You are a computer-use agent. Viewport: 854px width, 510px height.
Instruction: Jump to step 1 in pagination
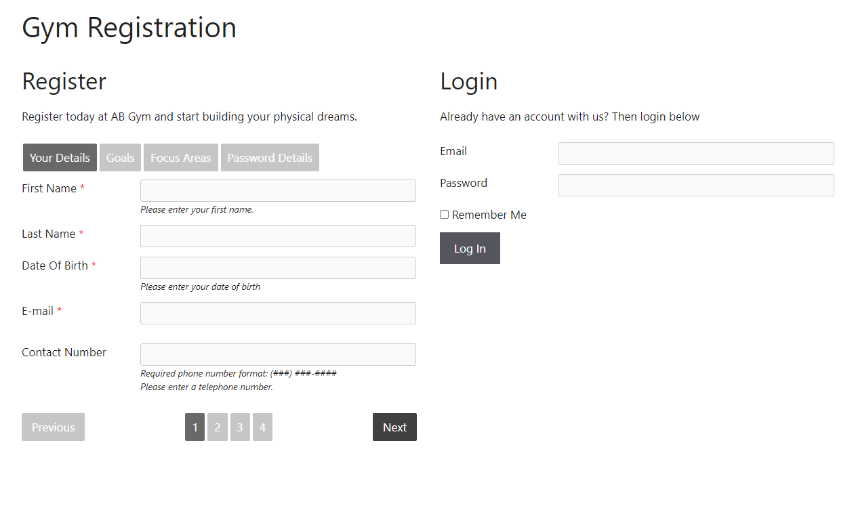click(195, 427)
